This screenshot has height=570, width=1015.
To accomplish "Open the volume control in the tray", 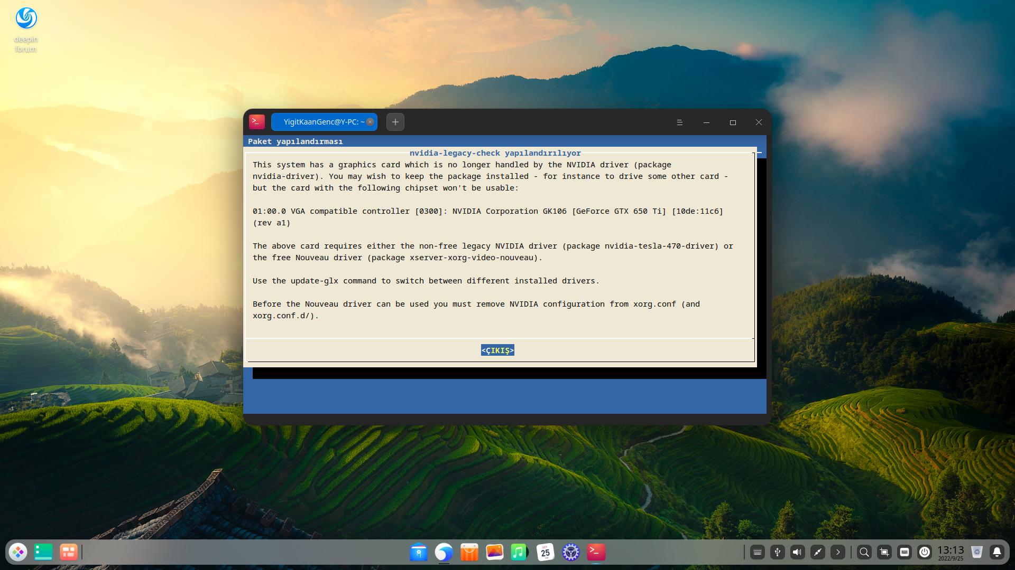I will click(798, 552).
